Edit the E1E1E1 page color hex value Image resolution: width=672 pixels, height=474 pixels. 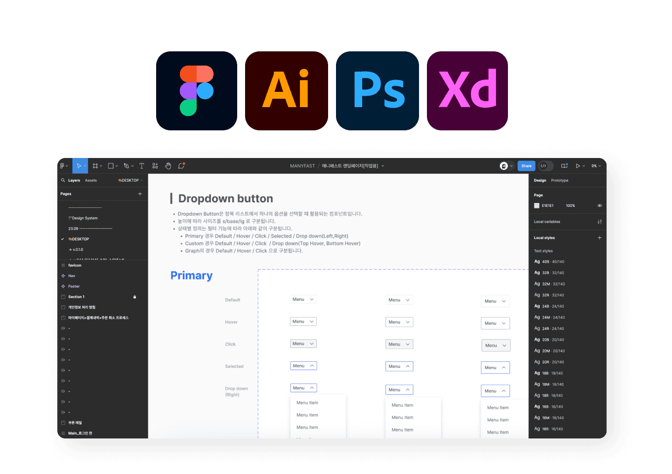tap(547, 205)
